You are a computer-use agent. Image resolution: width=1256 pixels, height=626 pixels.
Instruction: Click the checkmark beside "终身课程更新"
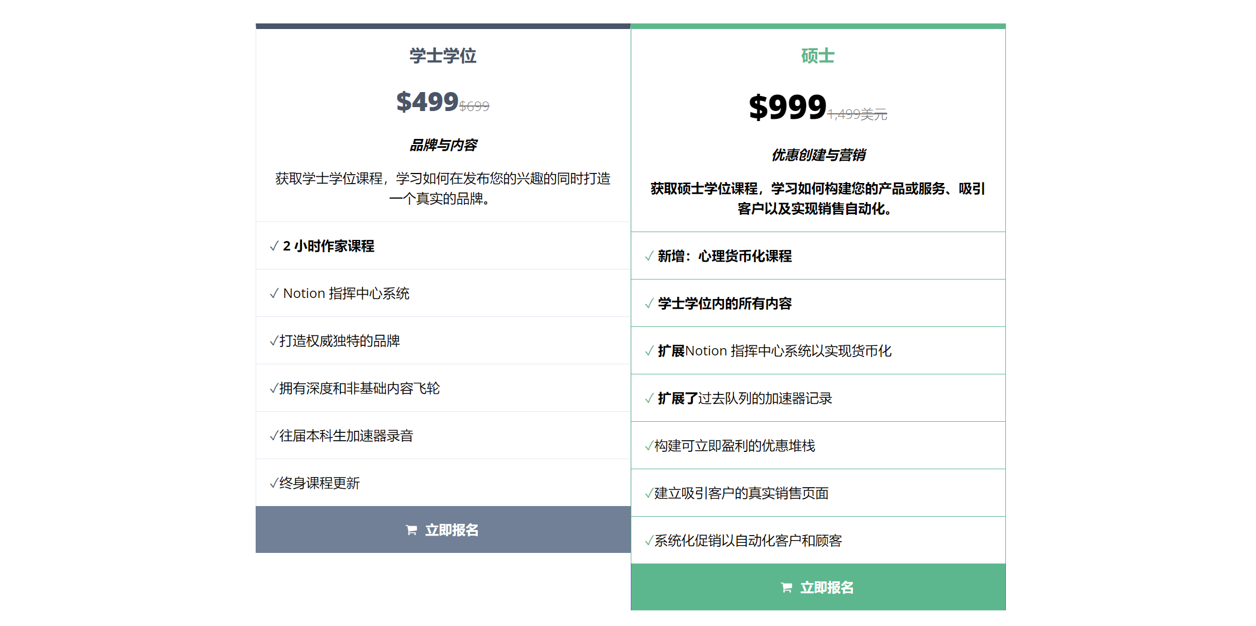pyautogui.click(x=274, y=483)
